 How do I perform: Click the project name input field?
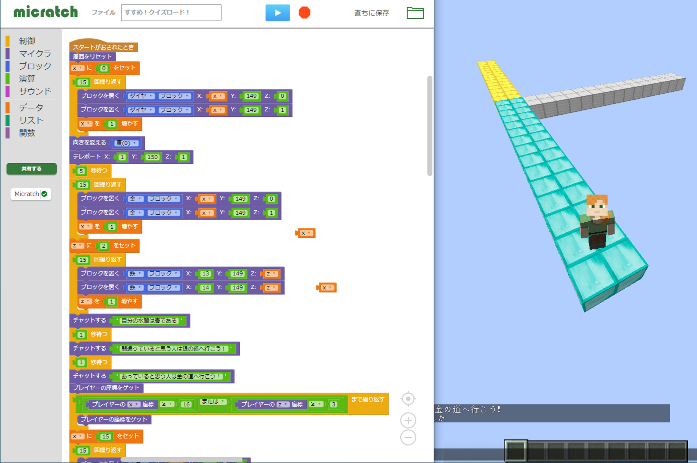click(171, 12)
